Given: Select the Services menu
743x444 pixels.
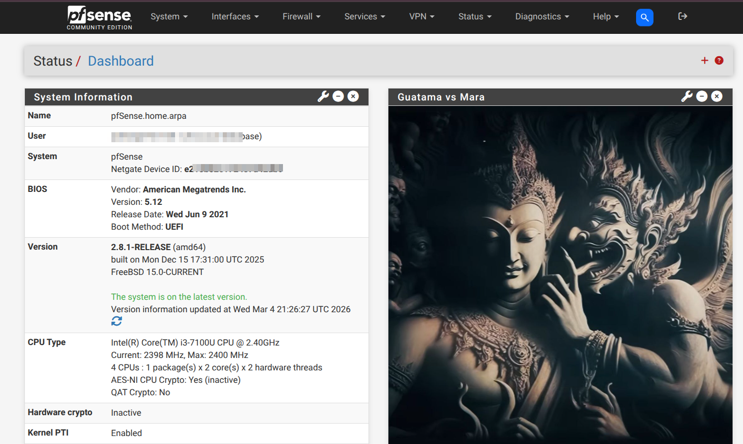Looking at the screenshot, I should point(365,16).
